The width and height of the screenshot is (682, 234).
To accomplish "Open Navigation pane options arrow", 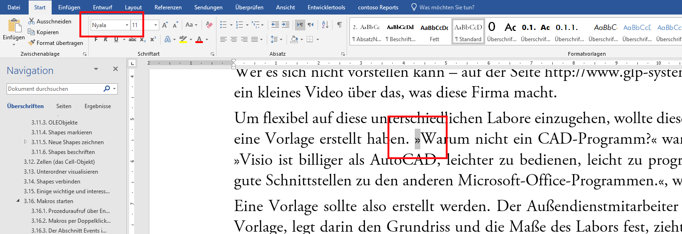I will pyautogui.click(x=96, y=69).
